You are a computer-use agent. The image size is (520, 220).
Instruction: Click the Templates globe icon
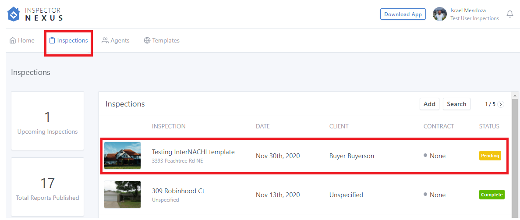pyautogui.click(x=147, y=41)
